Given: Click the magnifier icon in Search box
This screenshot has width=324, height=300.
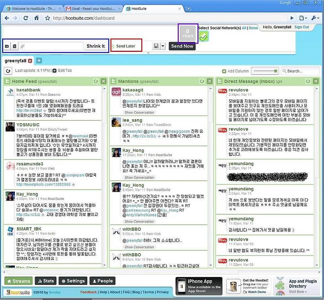Looking at the screenshot, I should (284, 71).
